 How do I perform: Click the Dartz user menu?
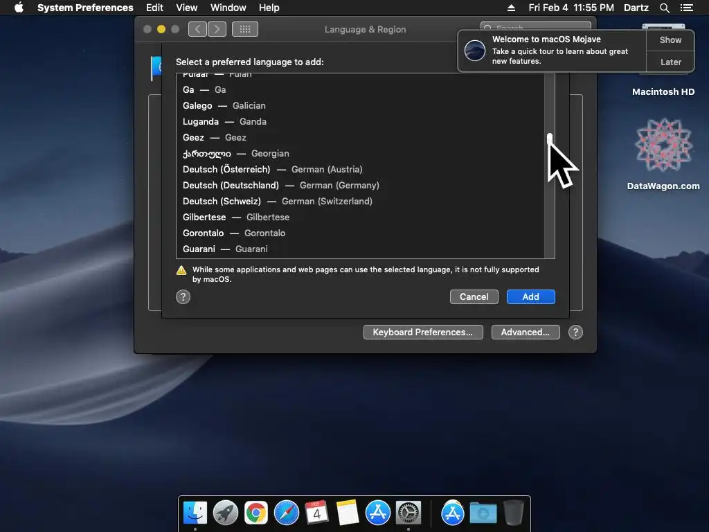coord(636,8)
